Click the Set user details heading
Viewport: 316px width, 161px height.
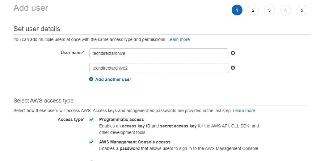click(x=37, y=29)
